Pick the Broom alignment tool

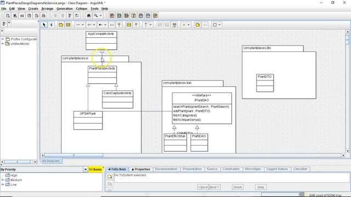click(51, 25)
